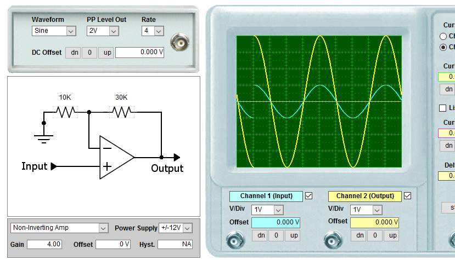455x260 pixels.
Task: Click the ground symbol in the circuit
Action: pyautogui.click(x=43, y=139)
